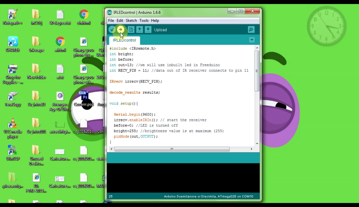Open the Sketch menu

(x=131, y=20)
